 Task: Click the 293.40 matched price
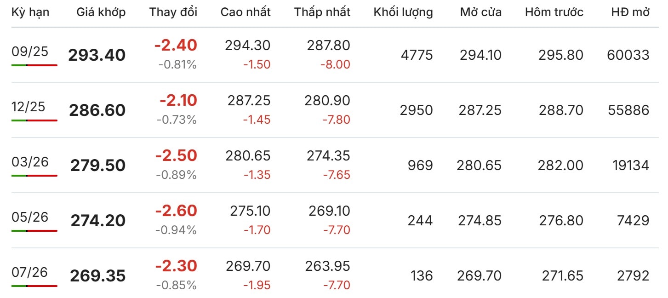pos(97,55)
